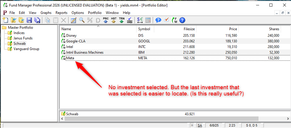Image resolution: width=291 pixels, height=128 pixels.
Task: Select the Intnl Business Machines row
Action: click(175, 52)
